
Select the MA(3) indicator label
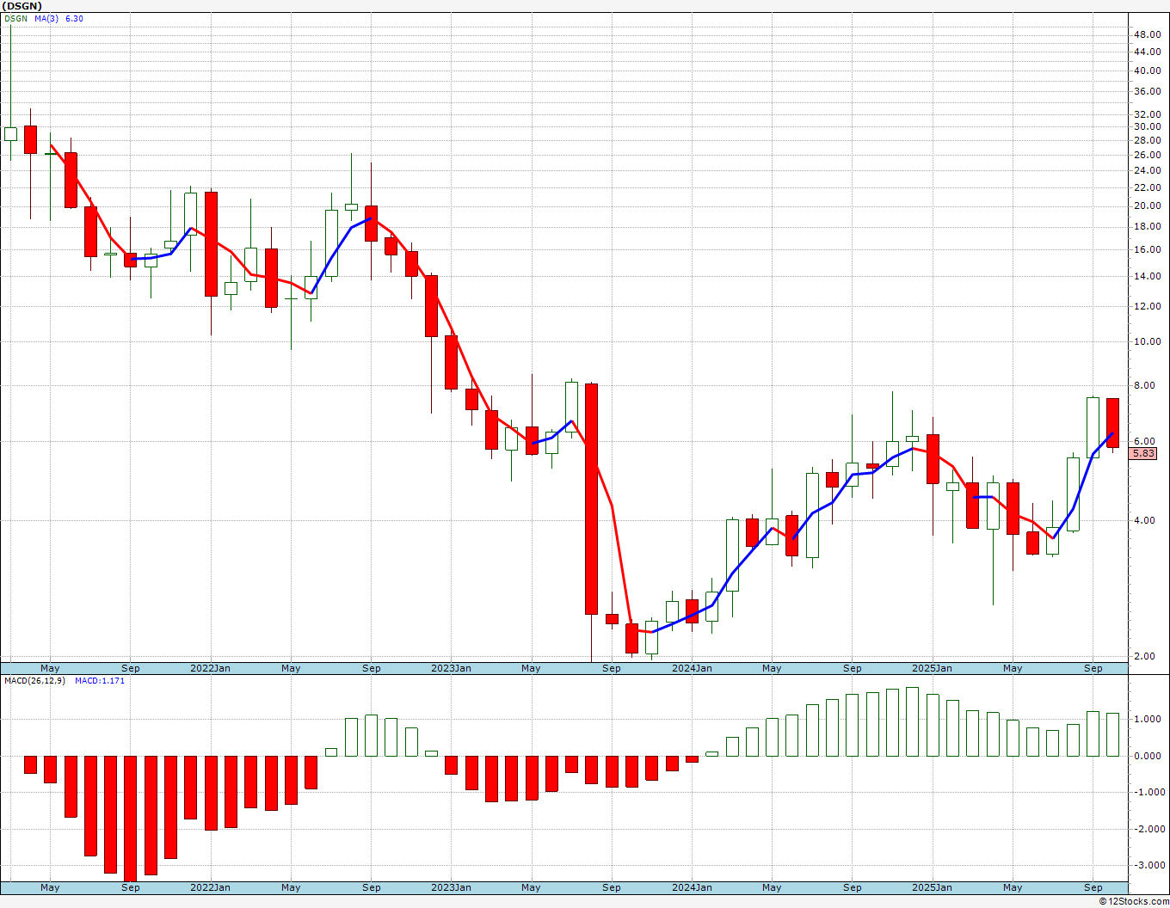click(x=46, y=19)
